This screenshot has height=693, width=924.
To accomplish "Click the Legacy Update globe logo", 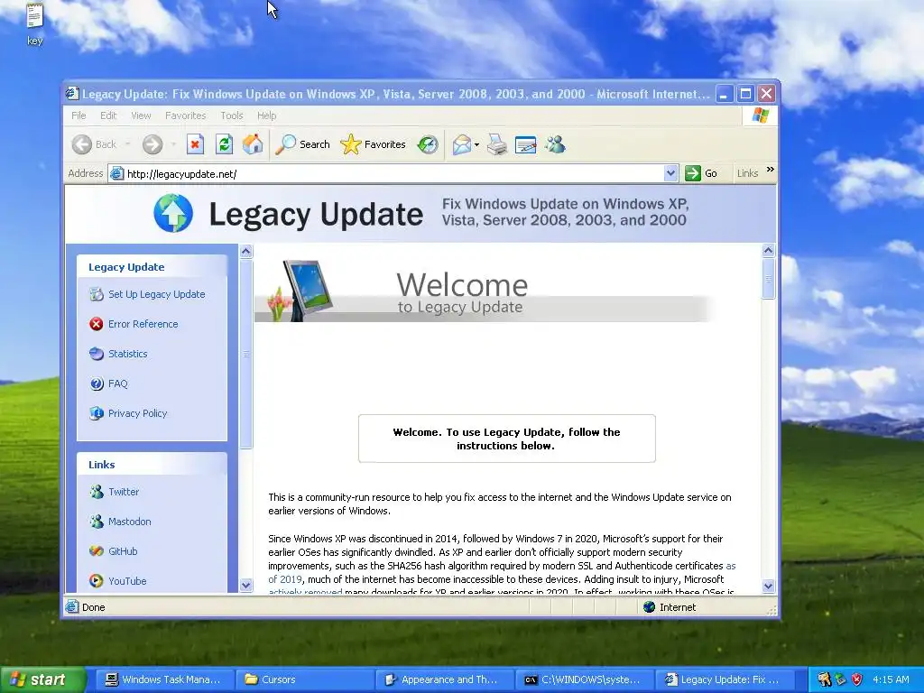I will click(x=173, y=213).
